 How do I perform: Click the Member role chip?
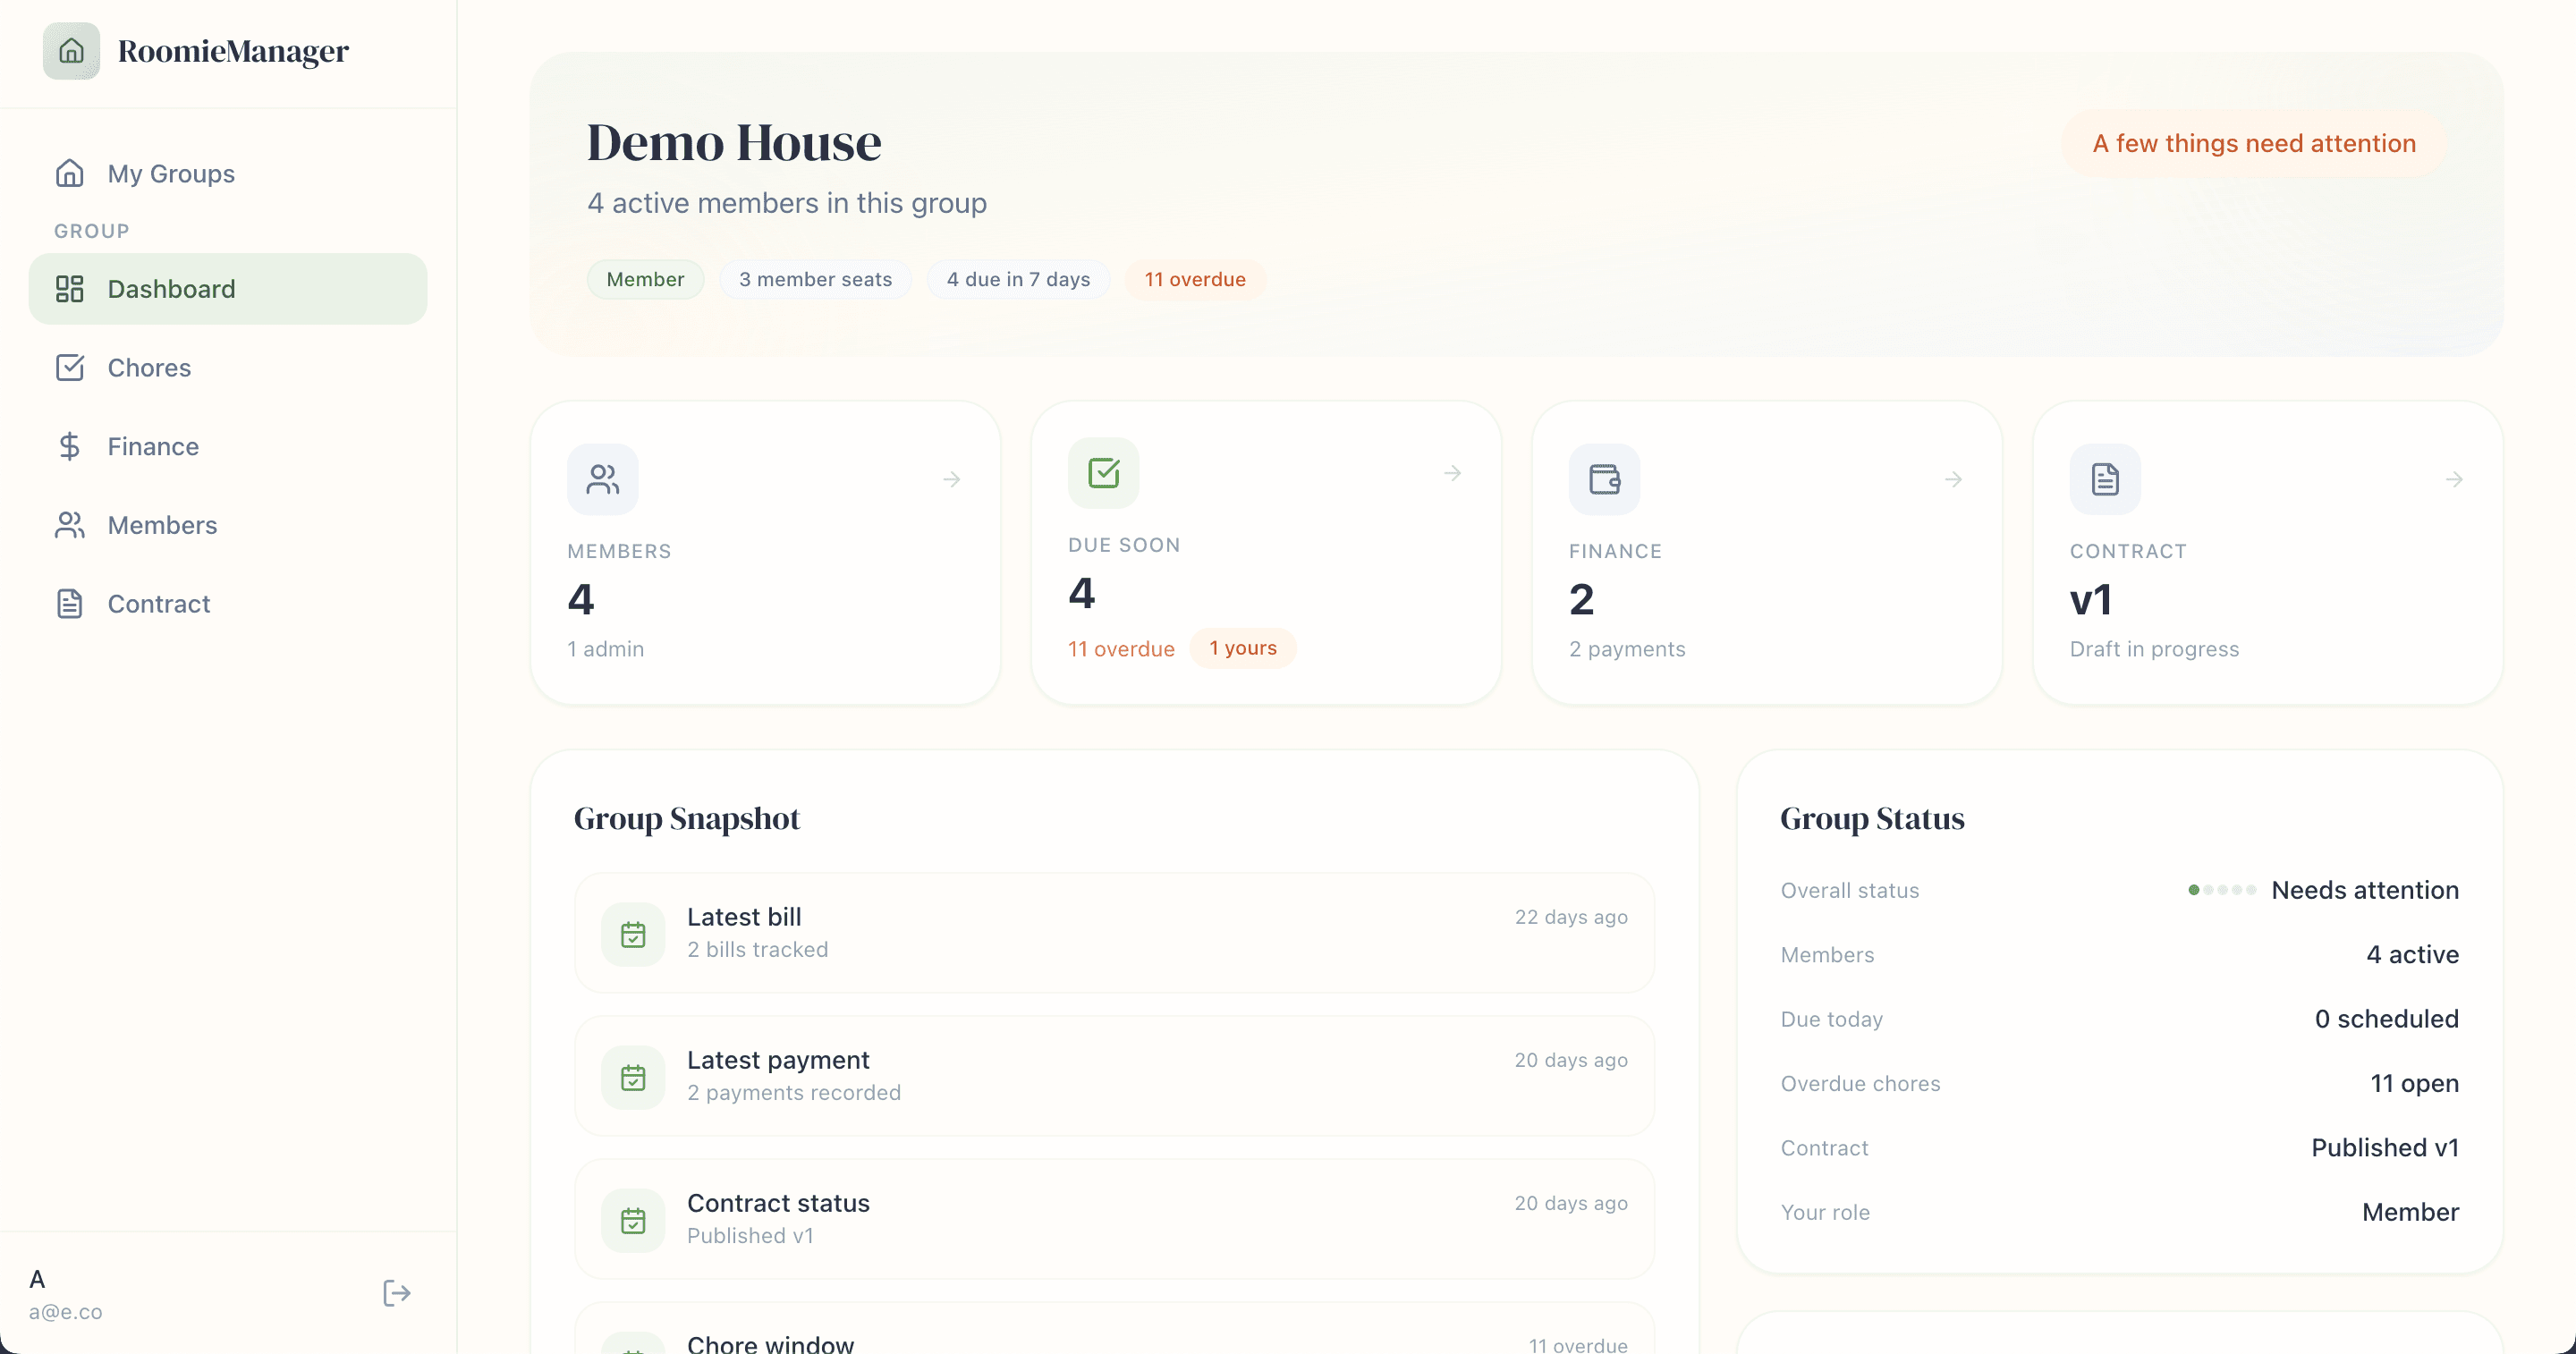(x=645, y=279)
